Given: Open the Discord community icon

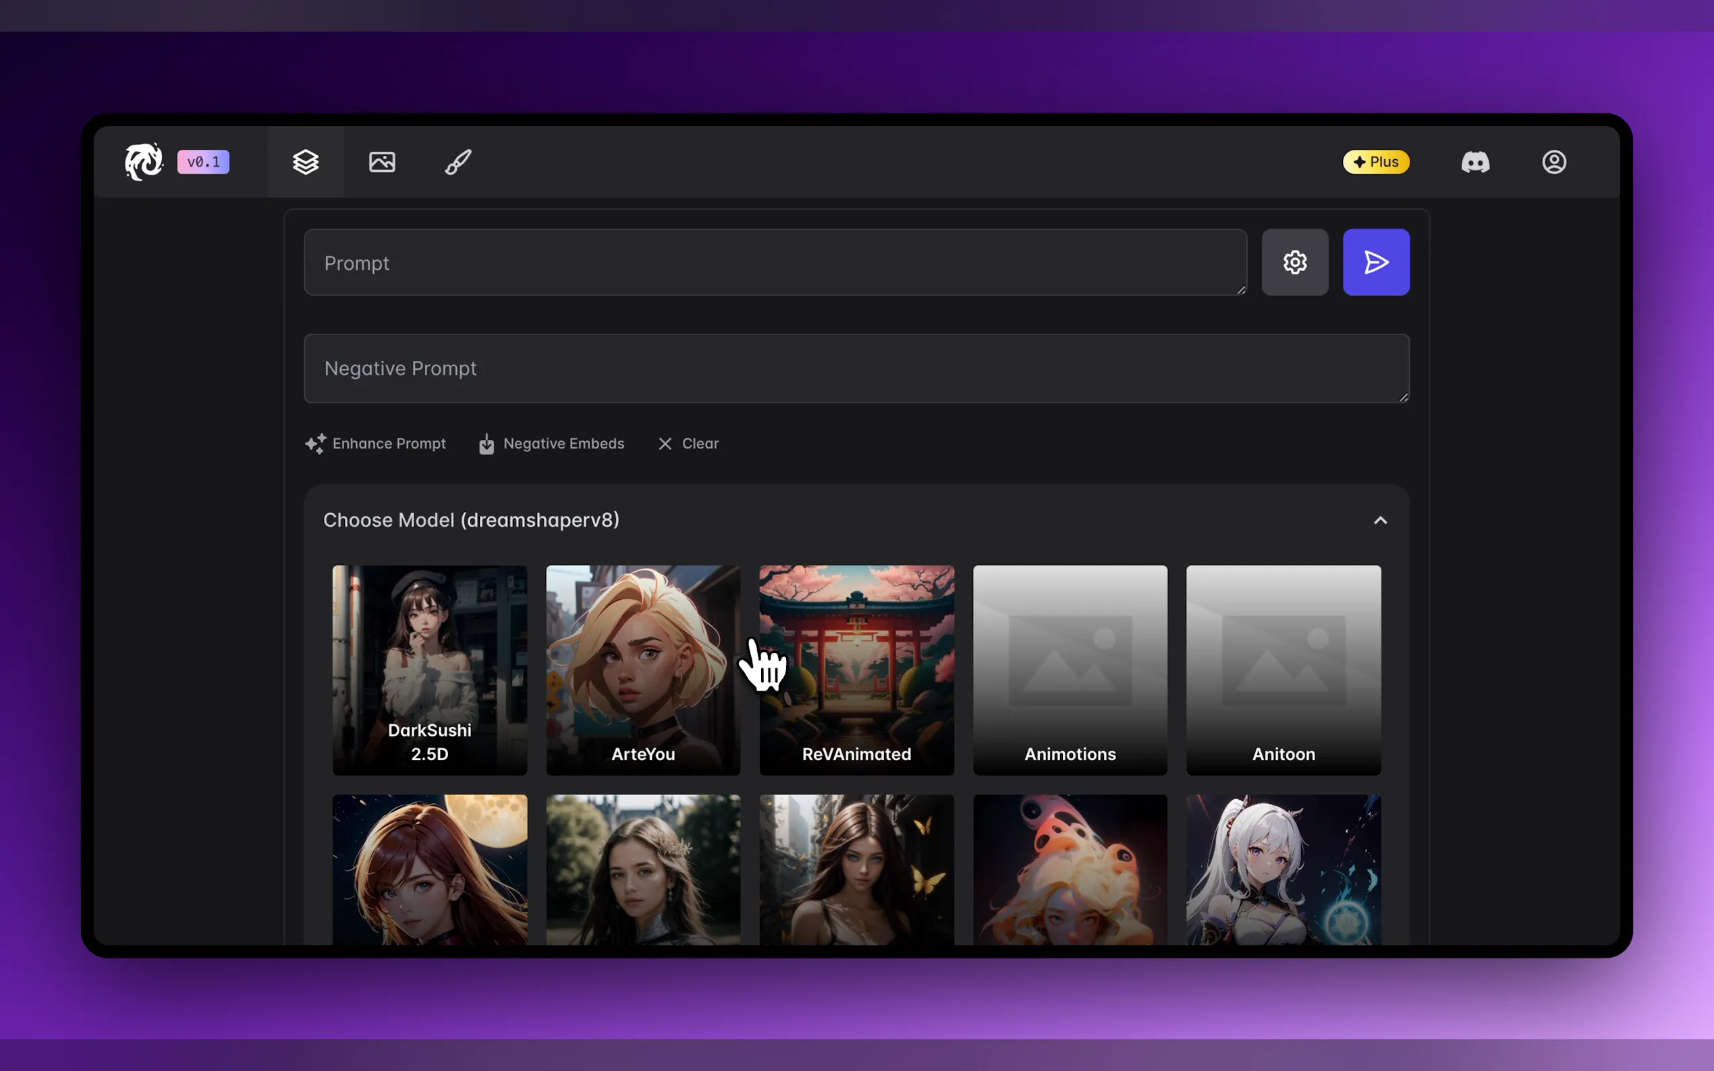Looking at the screenshot, I should [1475, 163].
